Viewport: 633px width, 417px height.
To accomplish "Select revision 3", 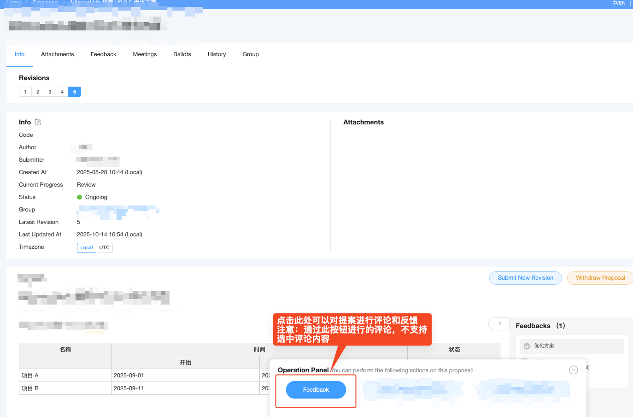I will click(x=50, y=92).
